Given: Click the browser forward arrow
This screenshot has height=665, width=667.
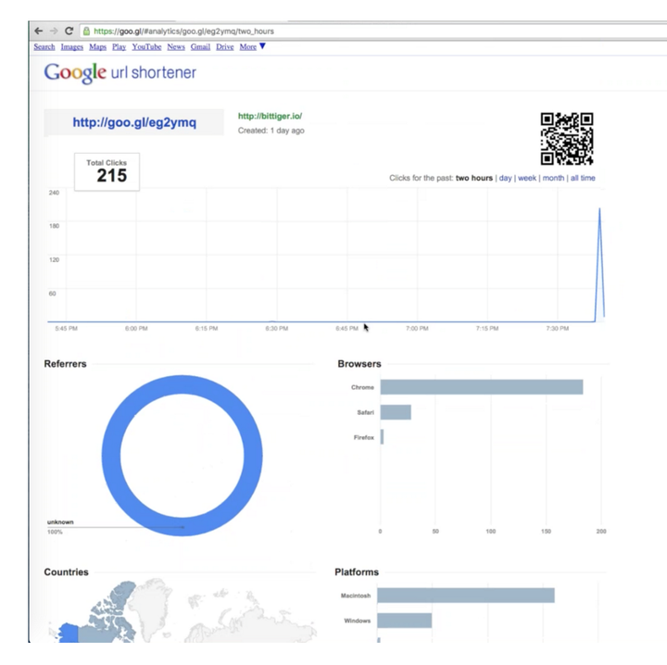Looking at the screenshot, I should pos(54,31).
